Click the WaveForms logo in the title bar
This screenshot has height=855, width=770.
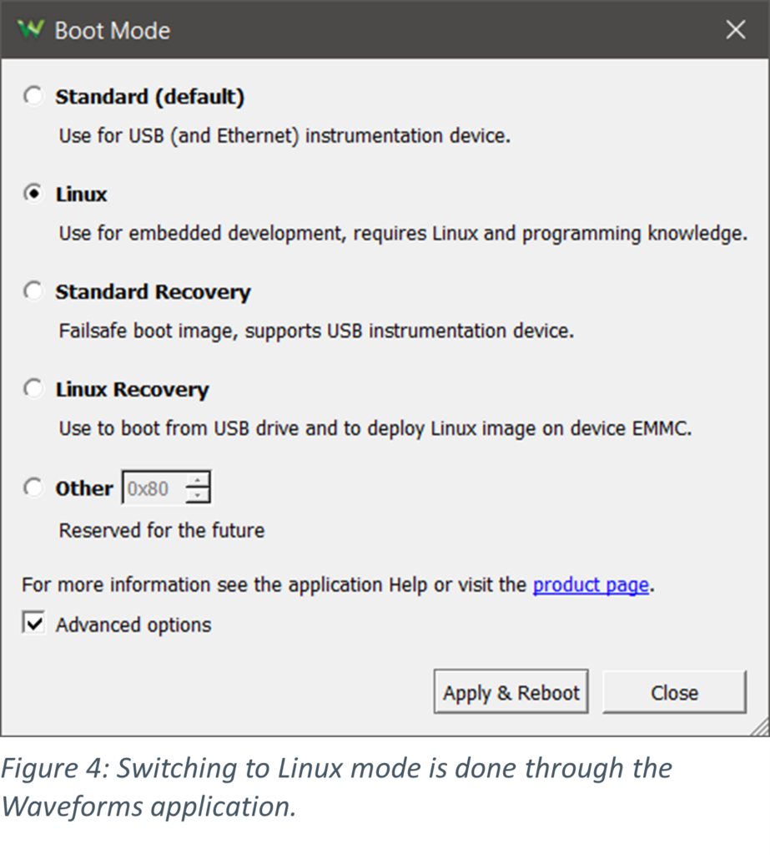click(x=31, y=29)
